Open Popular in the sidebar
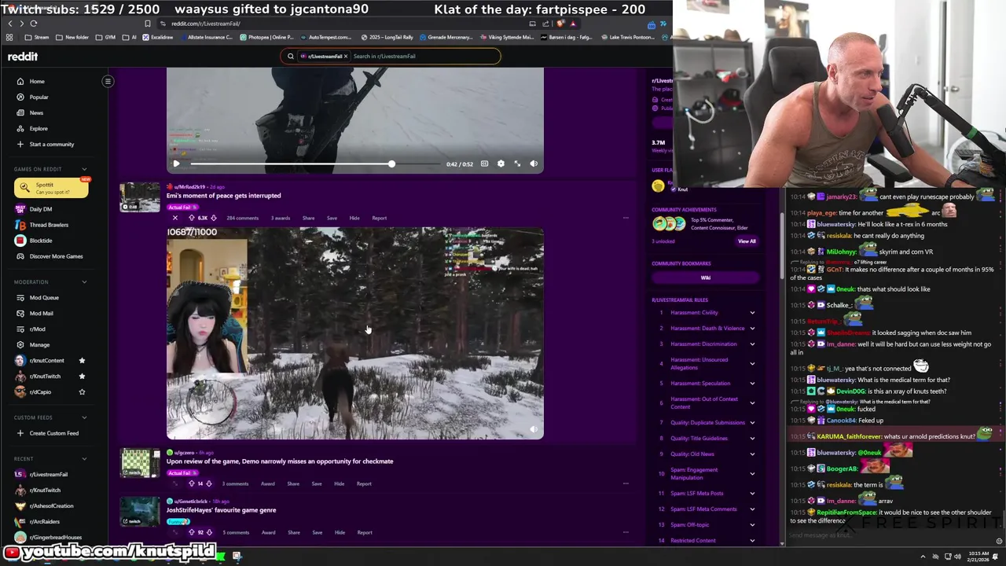The height and width of the screenshot is (566, 1006). [x=39, y=97]
